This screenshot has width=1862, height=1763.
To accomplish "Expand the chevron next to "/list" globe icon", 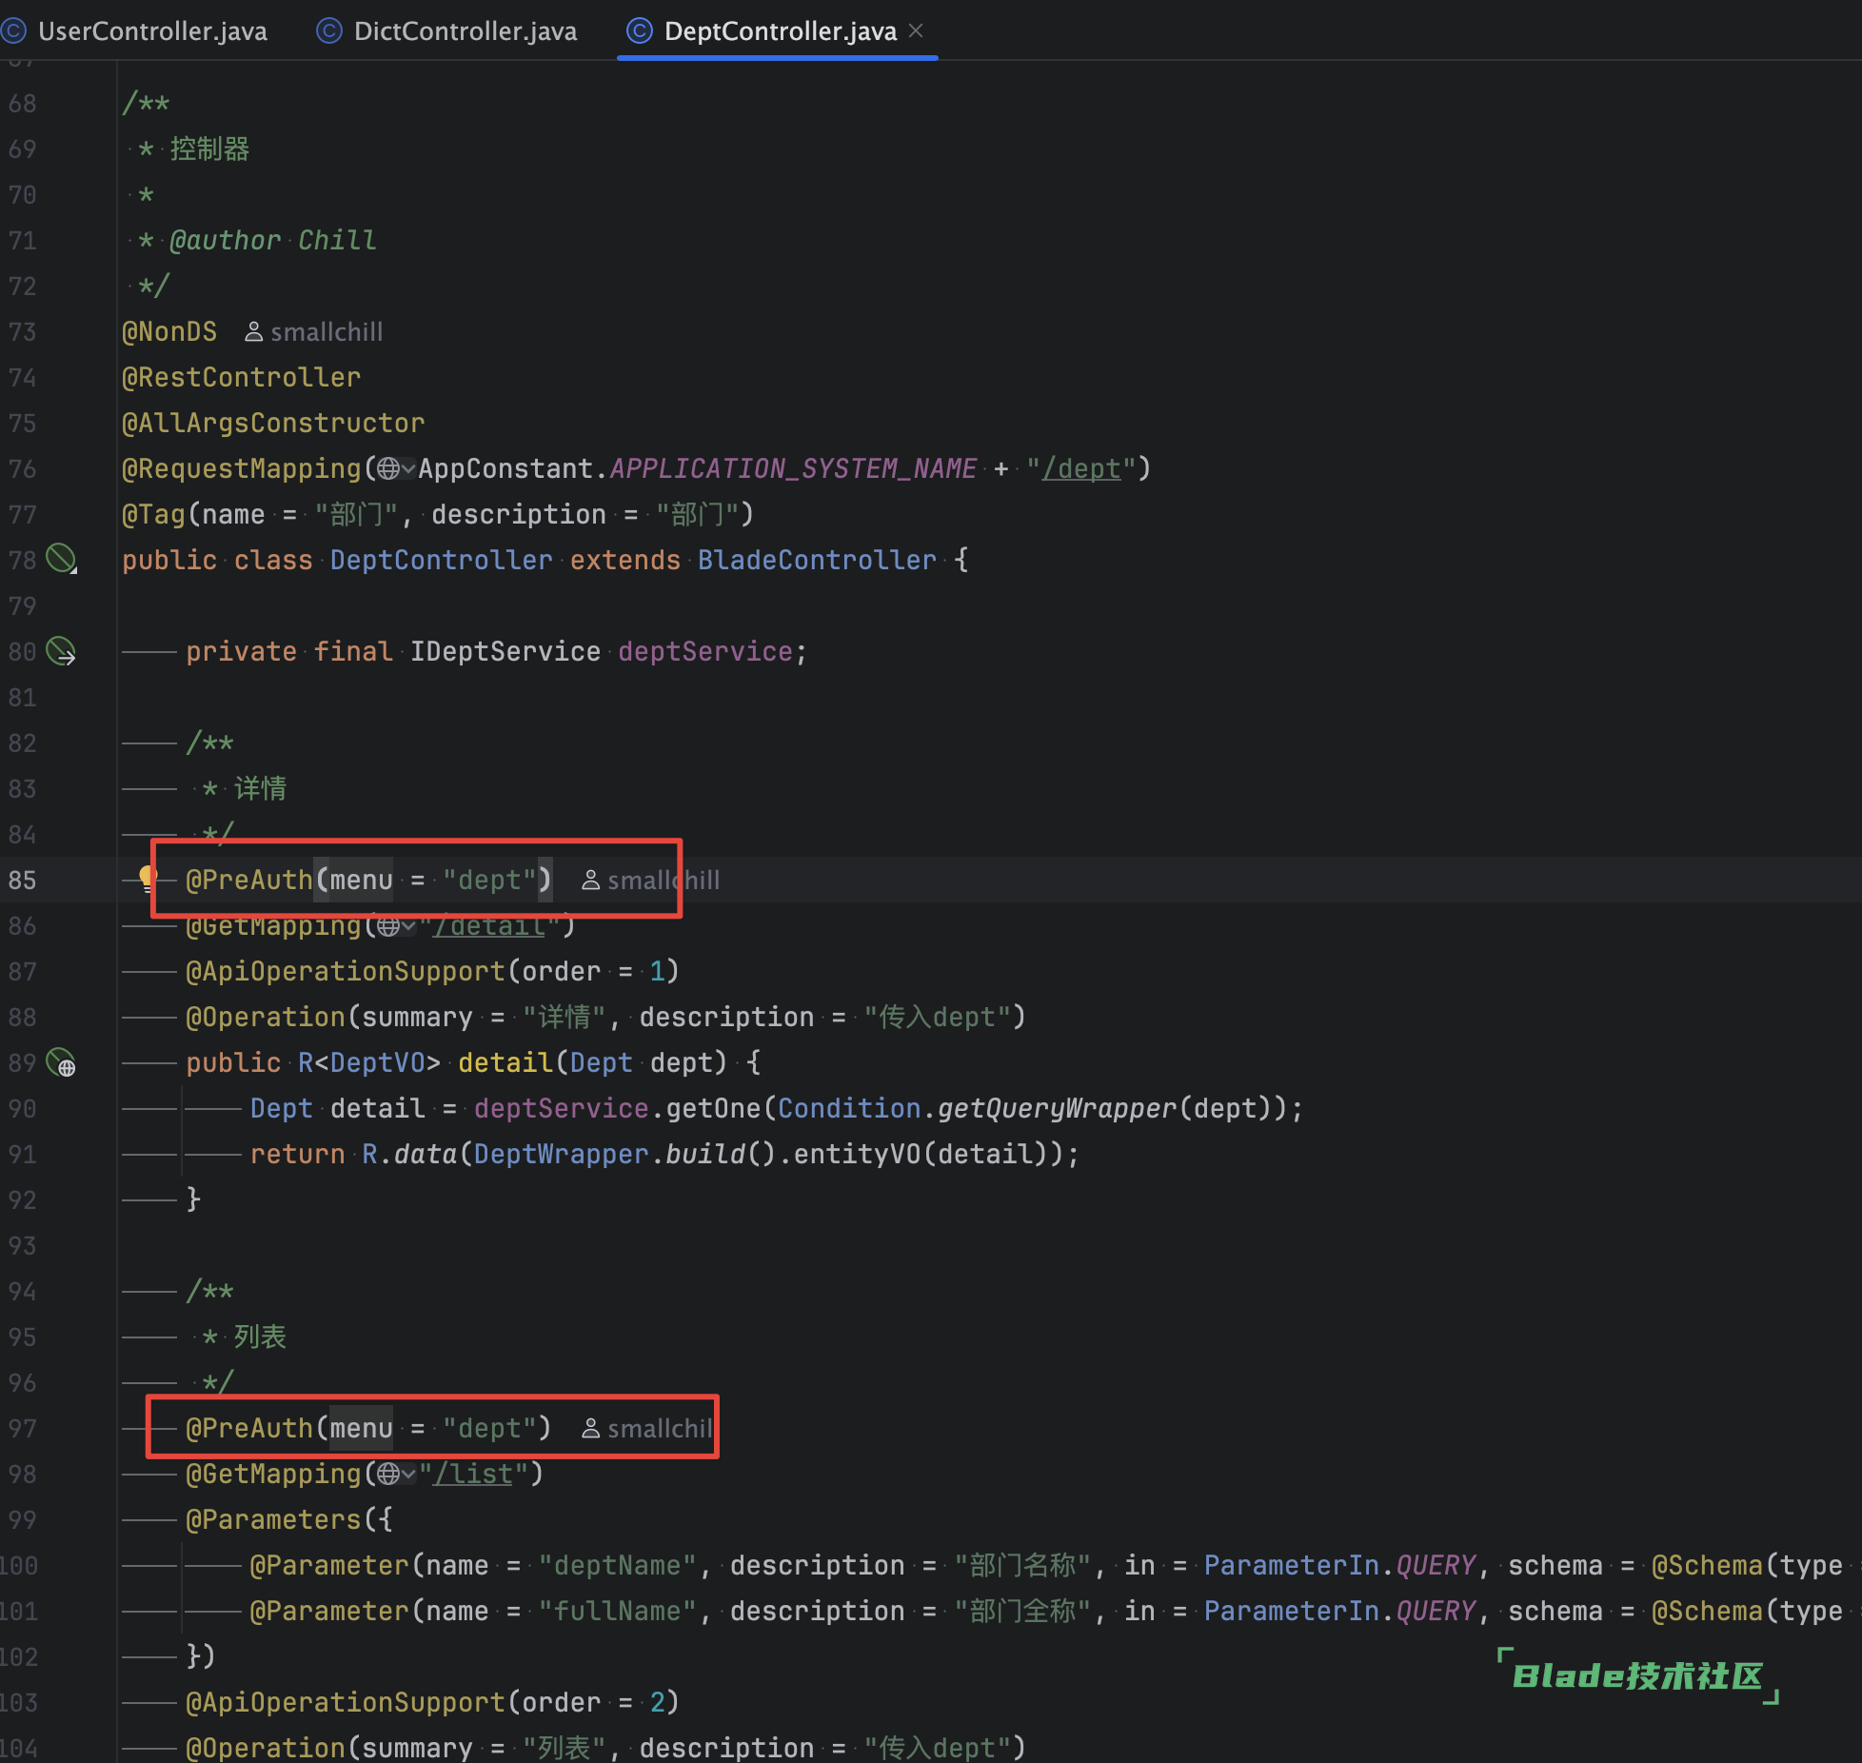I will click(409, 1474).
